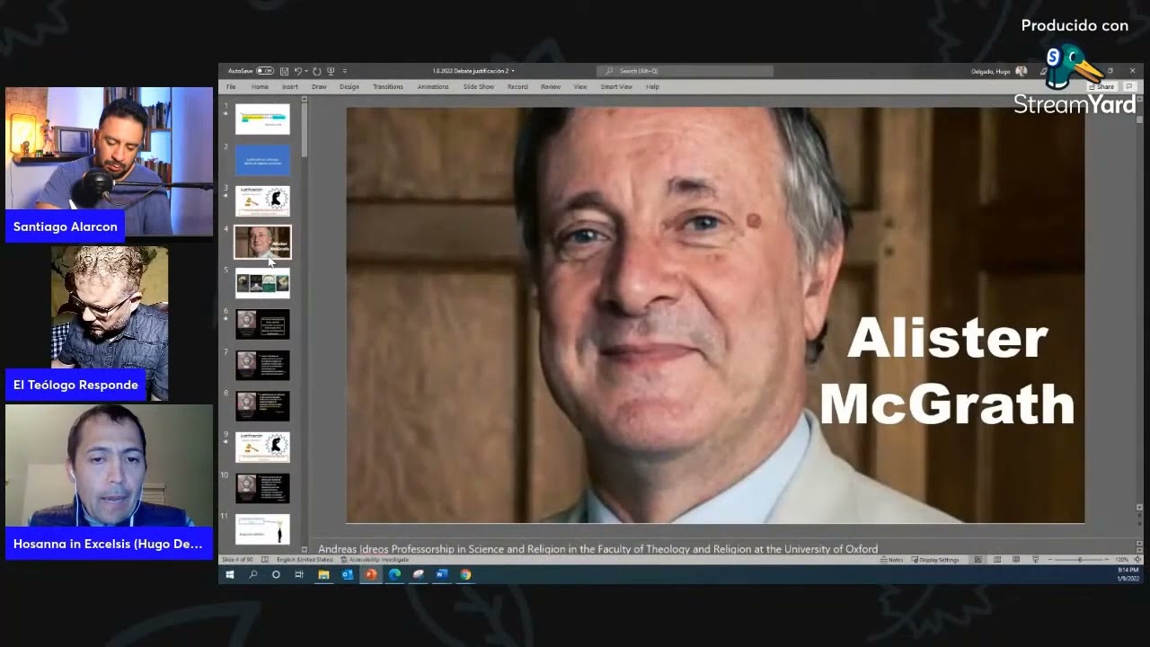Open Customize Quick Access Toolbar dropdown
This screenshot has height=647, width=1150.
(345, 71)
